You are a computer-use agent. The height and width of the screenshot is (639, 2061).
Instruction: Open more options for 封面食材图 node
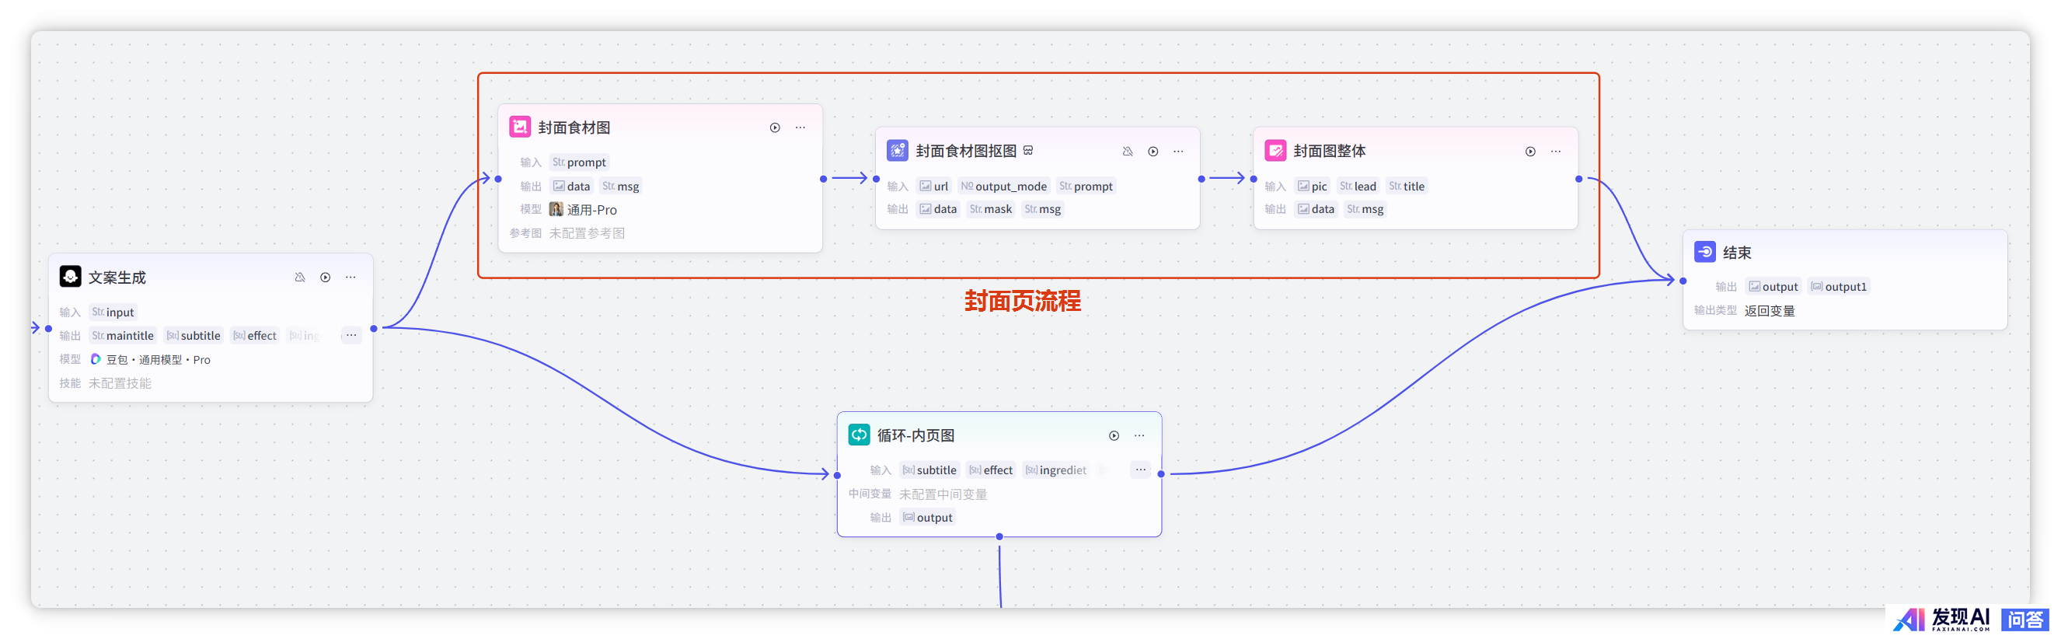(800, 127)
